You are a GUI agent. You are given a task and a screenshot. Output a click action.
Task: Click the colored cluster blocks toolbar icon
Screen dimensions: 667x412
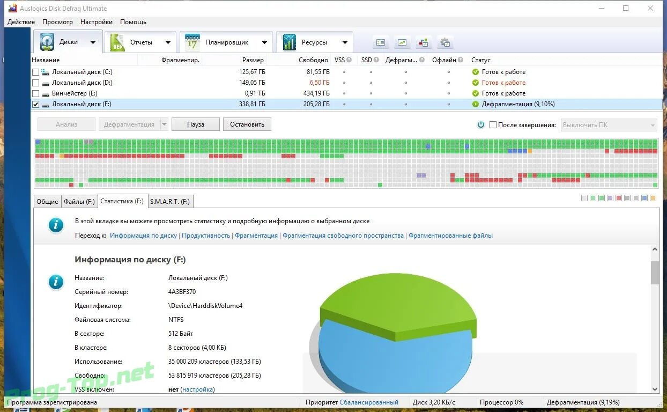tap(424, 42)
